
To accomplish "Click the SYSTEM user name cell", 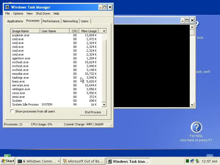I will tap(47, 105).
